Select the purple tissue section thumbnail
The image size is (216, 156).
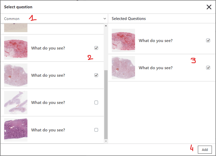[16, 130]
